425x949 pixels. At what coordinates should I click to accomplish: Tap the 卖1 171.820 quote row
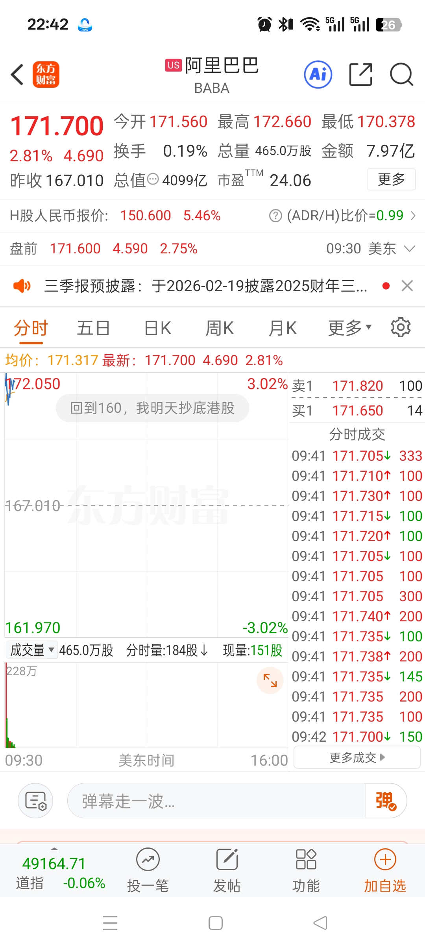point(357,386)
